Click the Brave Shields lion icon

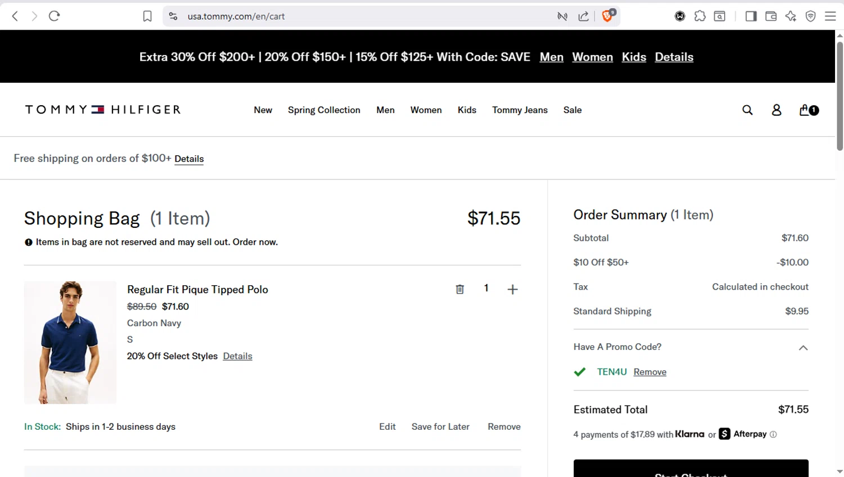click(607, 16)
